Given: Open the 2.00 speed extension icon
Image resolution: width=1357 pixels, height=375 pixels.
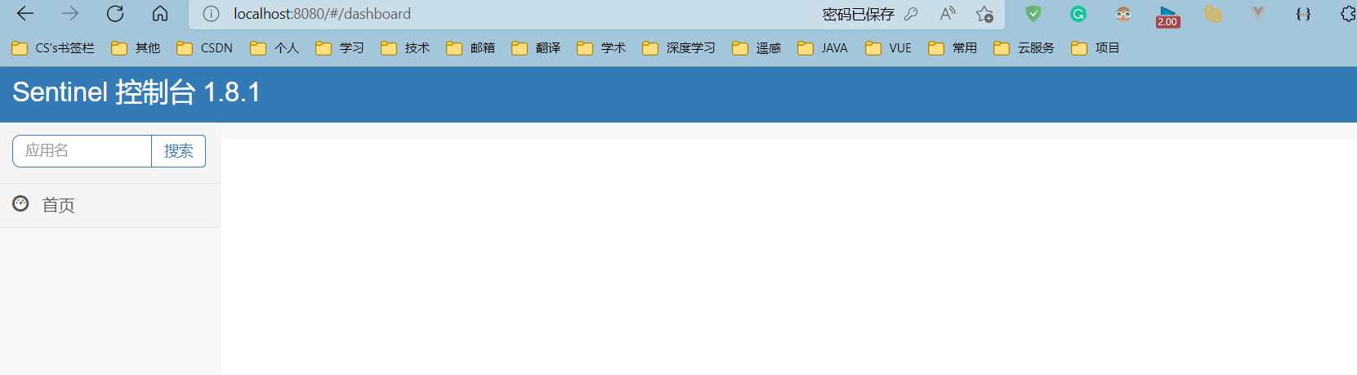Looking at the screenshot, I should 1167,16.
